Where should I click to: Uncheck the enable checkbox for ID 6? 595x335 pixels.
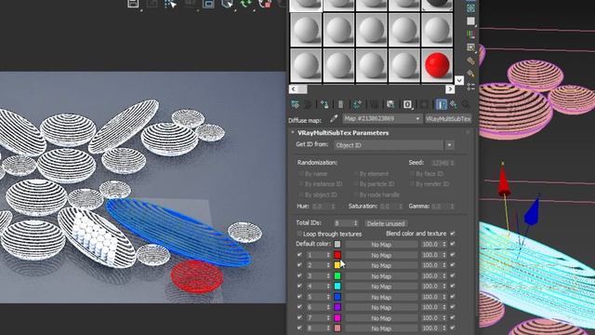click(299, 306)
